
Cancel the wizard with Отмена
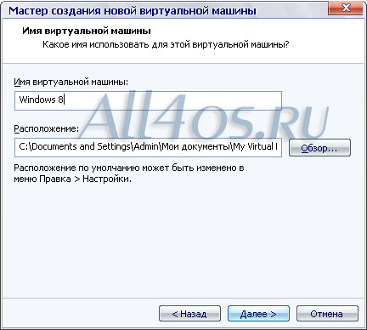[327, 314]
